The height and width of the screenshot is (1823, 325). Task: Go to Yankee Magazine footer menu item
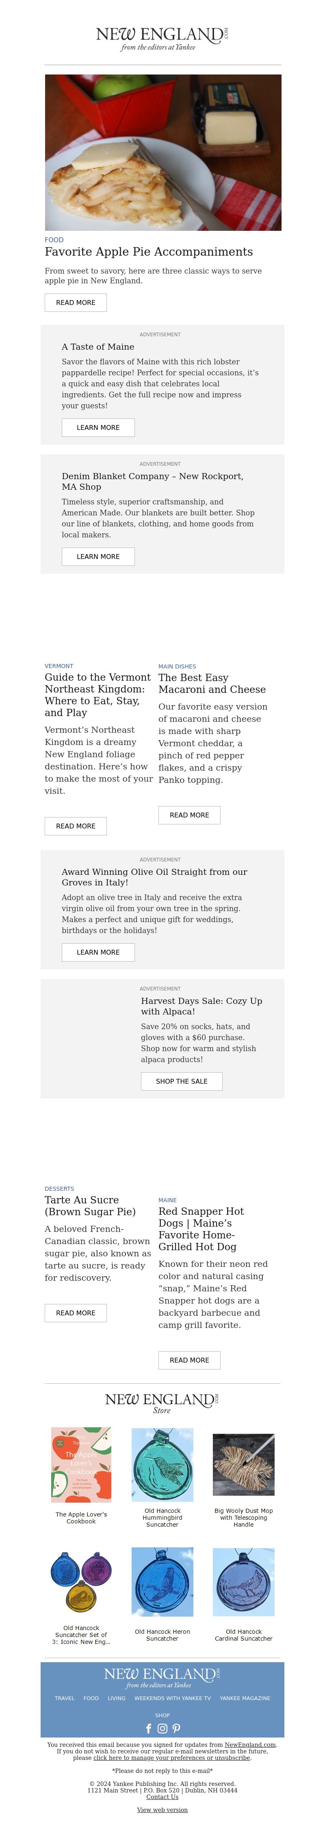point(245,1698)
